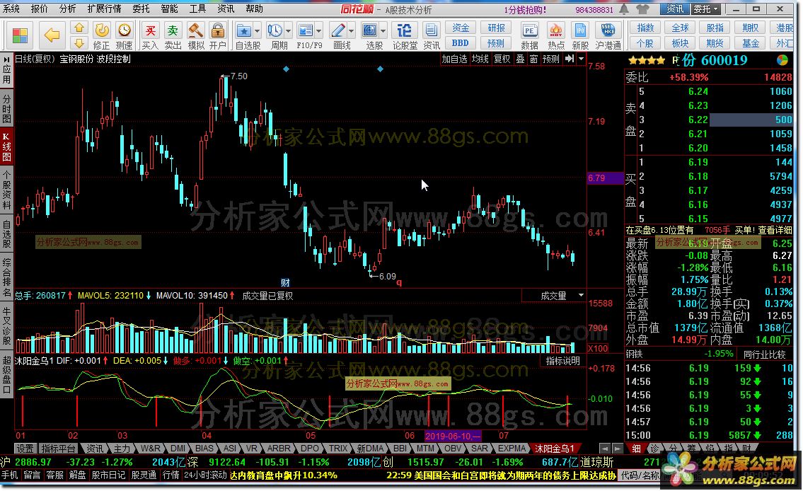This screenshot has width=803, height=491.
Task: Switch to the BIAS indicator tab
Action: point(204,449)
